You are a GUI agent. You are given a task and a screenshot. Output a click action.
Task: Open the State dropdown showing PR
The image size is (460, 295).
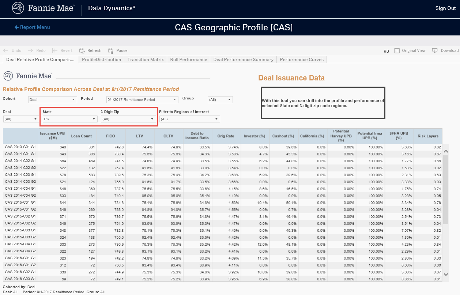click(x=70, y=119)
